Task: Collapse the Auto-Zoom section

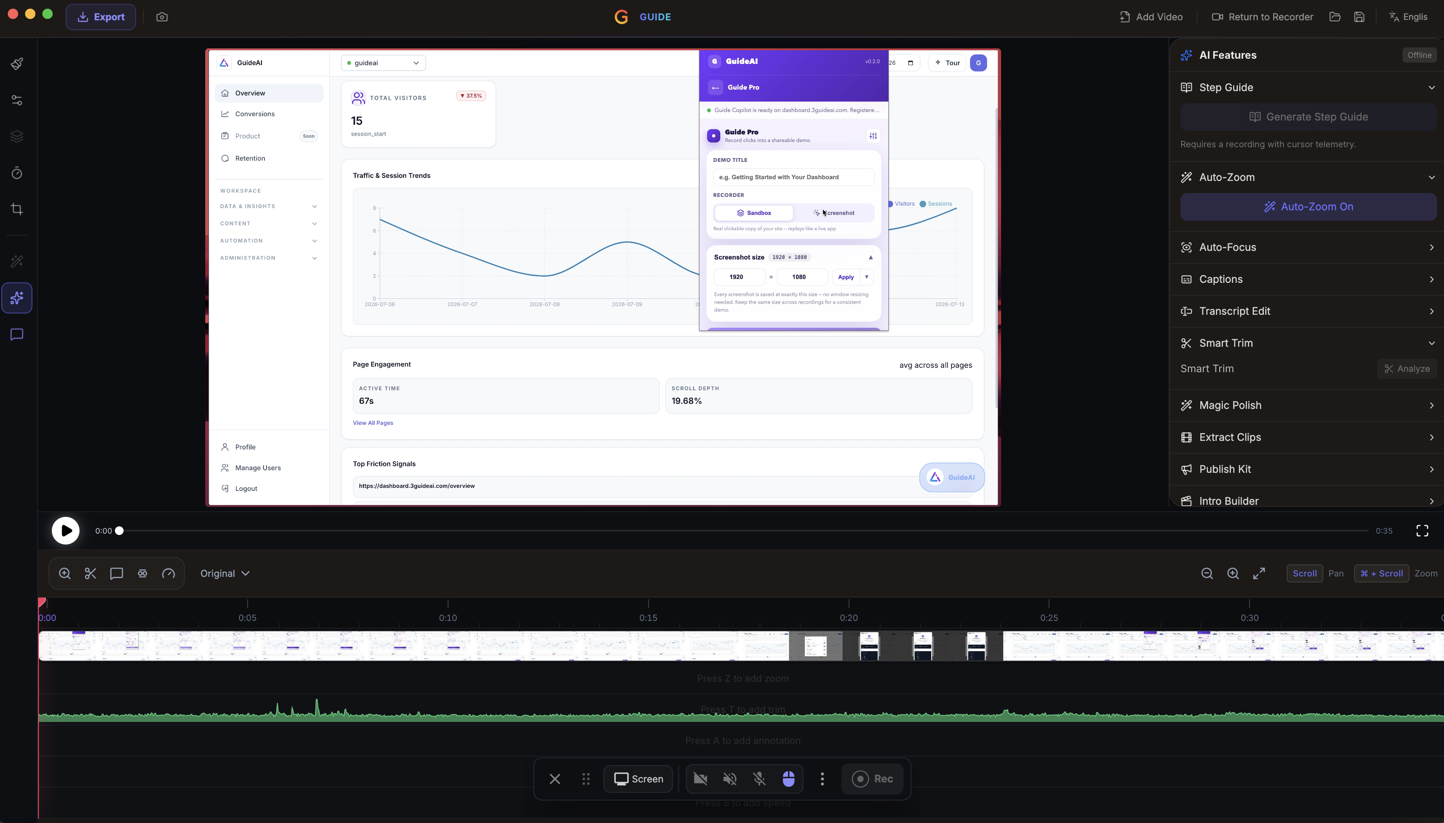Action: tap(1308, 177)
